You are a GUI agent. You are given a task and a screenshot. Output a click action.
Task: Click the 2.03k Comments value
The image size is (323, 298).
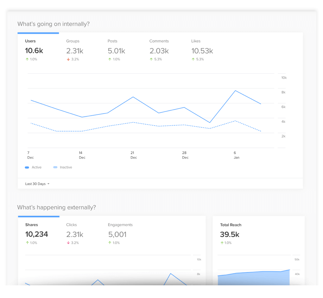point(159,51)
